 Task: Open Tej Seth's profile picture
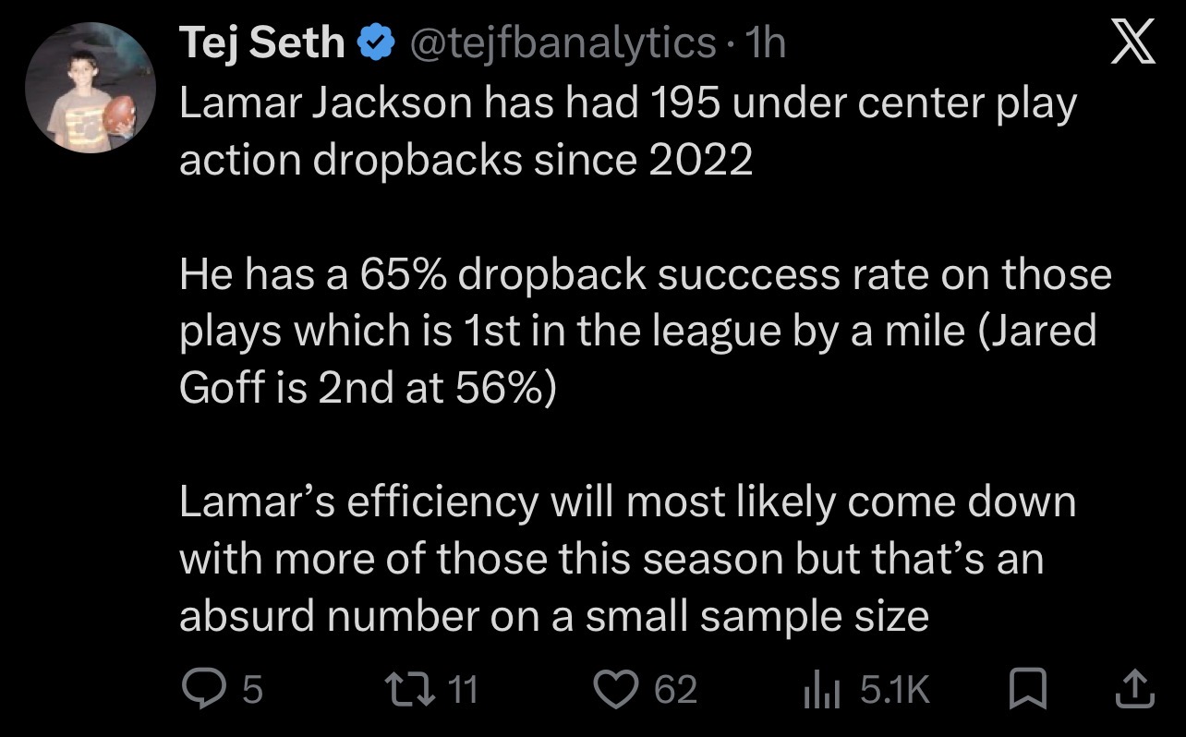tap(90, 88)
